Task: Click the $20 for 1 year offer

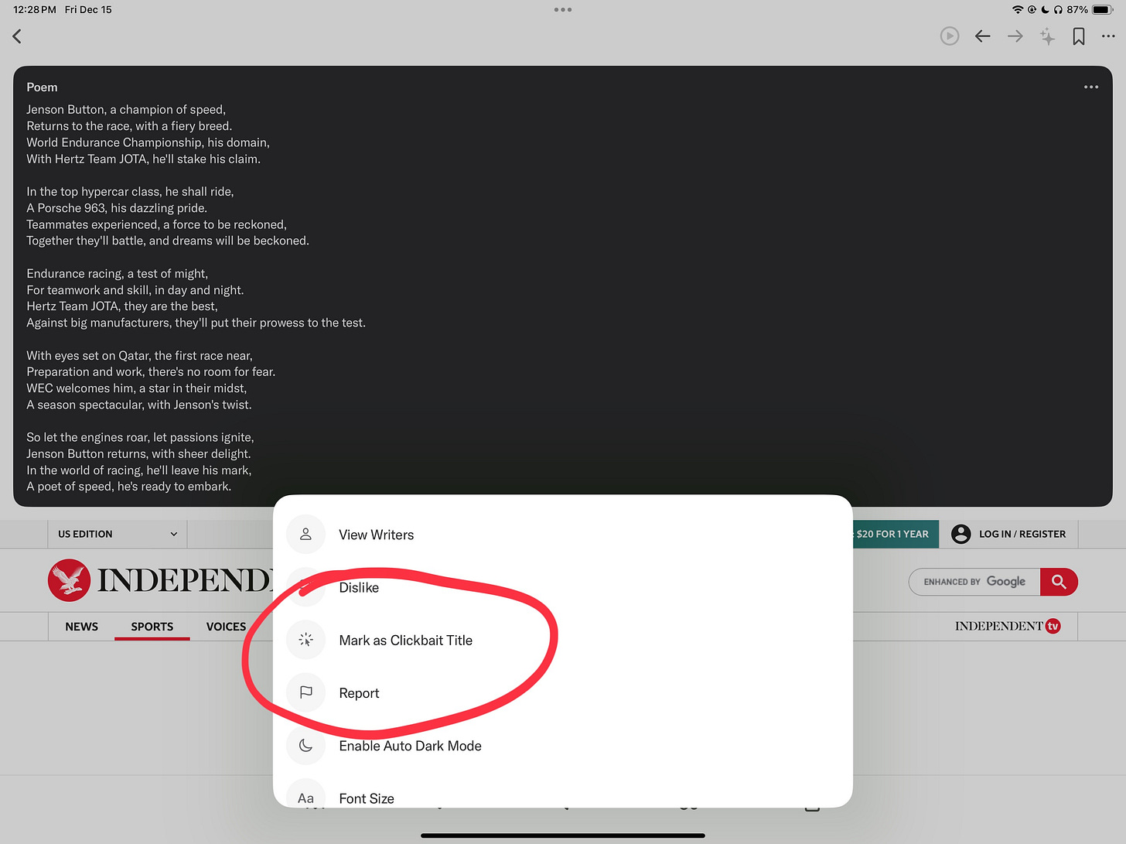Action: pos(896,534)
